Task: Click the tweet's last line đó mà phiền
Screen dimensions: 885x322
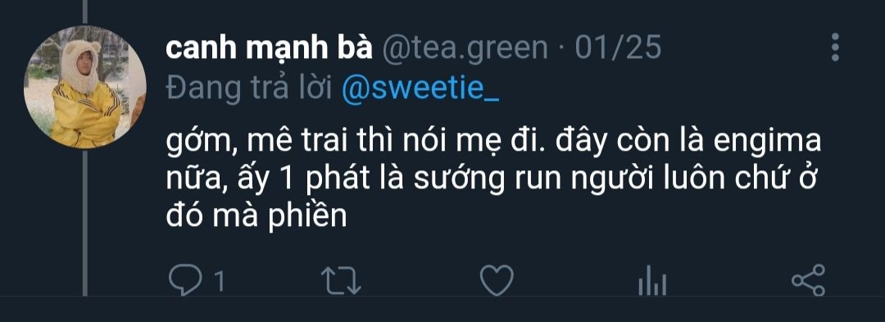Action: coord(256,216)
